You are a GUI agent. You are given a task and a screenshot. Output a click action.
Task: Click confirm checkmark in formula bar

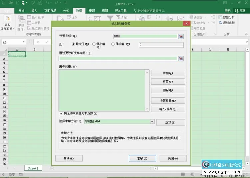(x=47, y=42)
